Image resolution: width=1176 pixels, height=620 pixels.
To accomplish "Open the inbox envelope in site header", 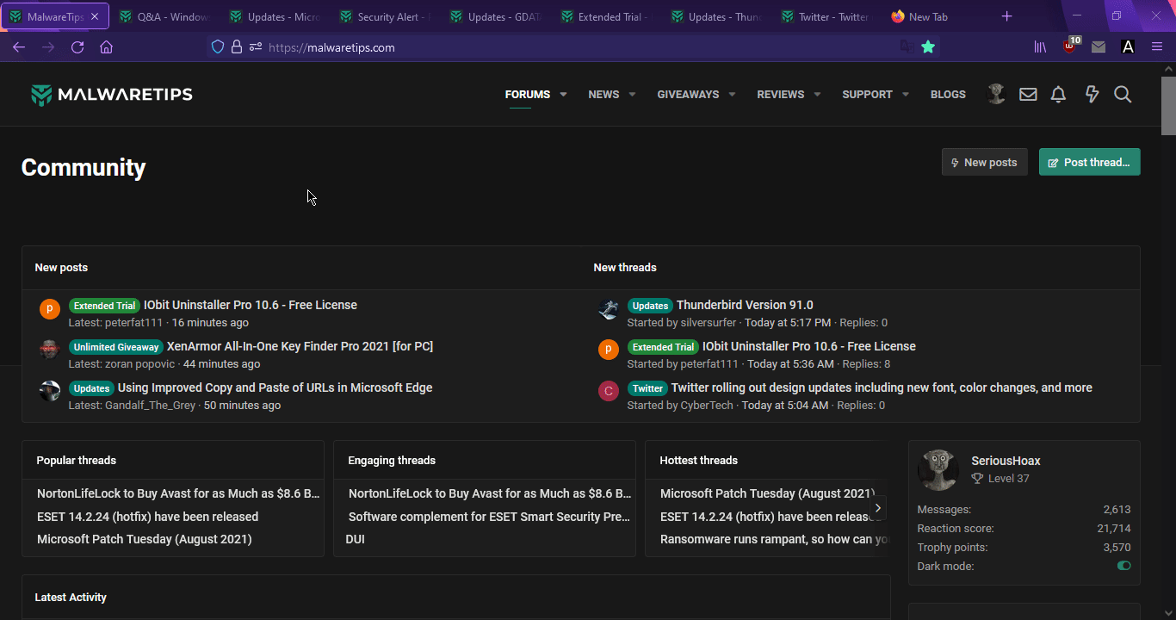I will [1028, 95].
